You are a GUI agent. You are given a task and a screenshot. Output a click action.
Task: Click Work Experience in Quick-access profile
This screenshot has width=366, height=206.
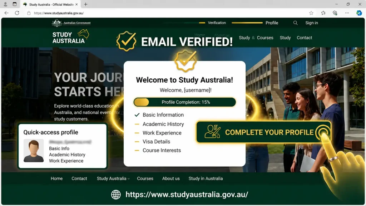point(66,161)
